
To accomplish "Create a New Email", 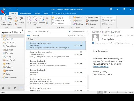I will point(3,21).
